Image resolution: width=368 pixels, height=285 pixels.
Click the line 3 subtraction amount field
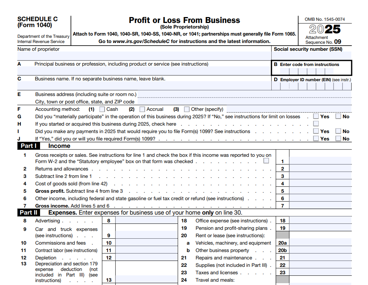click(x=321, y=176)
